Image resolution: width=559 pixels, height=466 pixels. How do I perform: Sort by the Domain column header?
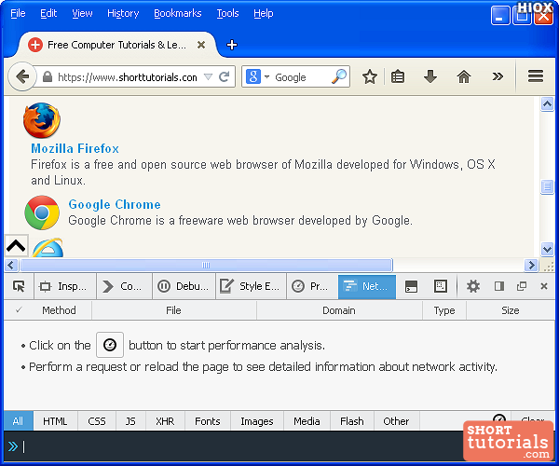pos(339,310)
